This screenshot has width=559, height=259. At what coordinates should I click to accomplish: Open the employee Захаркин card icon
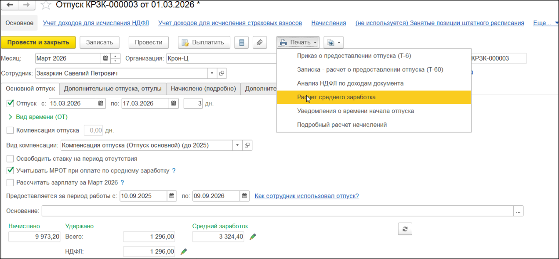coord(222,73)
